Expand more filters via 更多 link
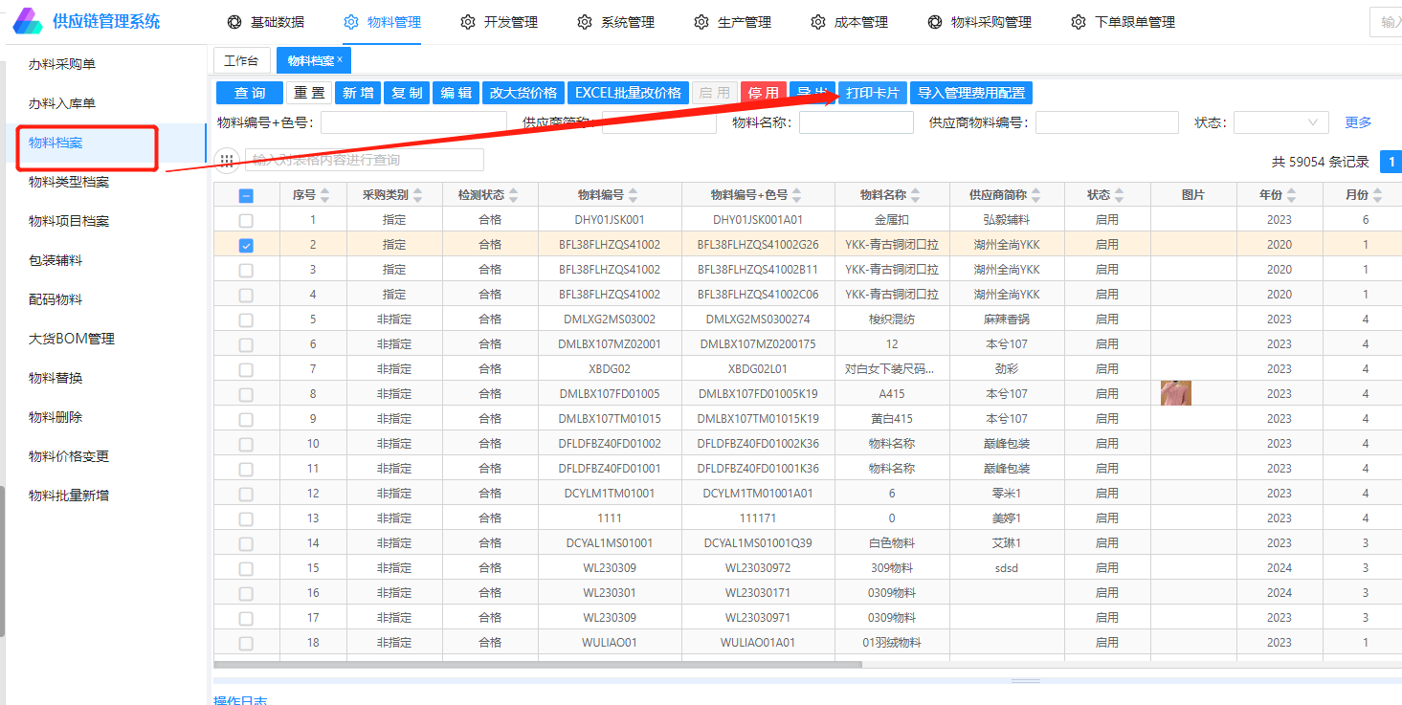 (x=1358, y=122)
